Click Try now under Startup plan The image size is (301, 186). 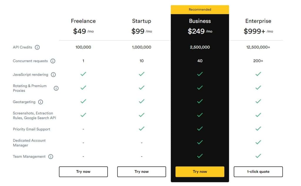click(x=142, y=172)
